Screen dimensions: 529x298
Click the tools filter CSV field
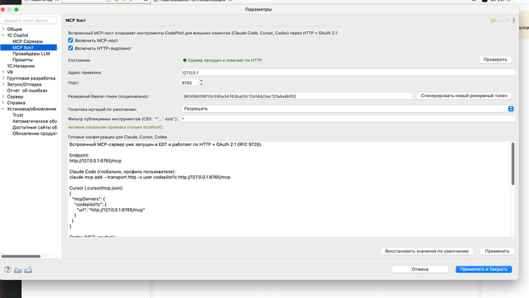348,119
